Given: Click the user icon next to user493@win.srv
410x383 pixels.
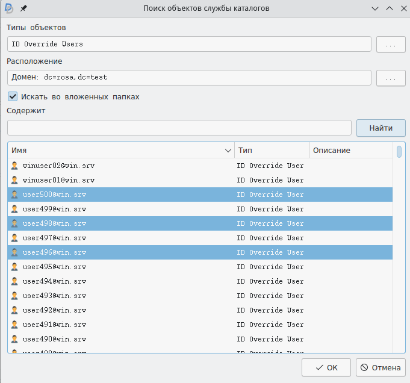Looking at the screenshot, I should (x=15, y=296).
